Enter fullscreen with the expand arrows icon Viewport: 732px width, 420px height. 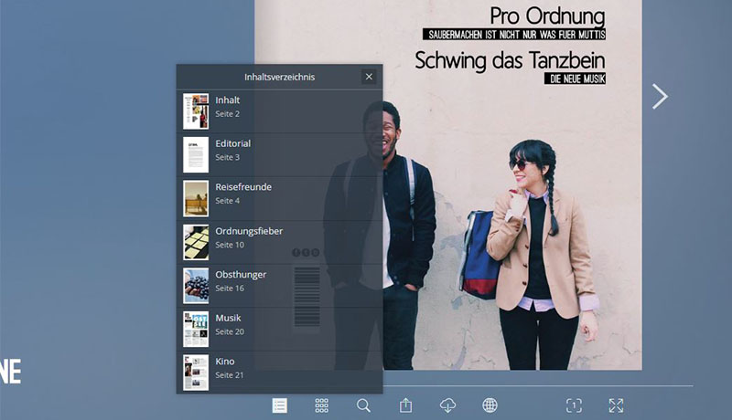(x=616, y=405)
